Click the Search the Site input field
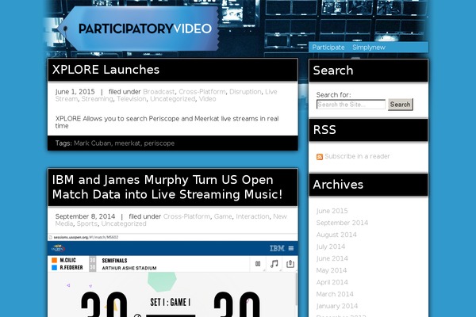This screenshot has height=317, width=476. [351, 105]
